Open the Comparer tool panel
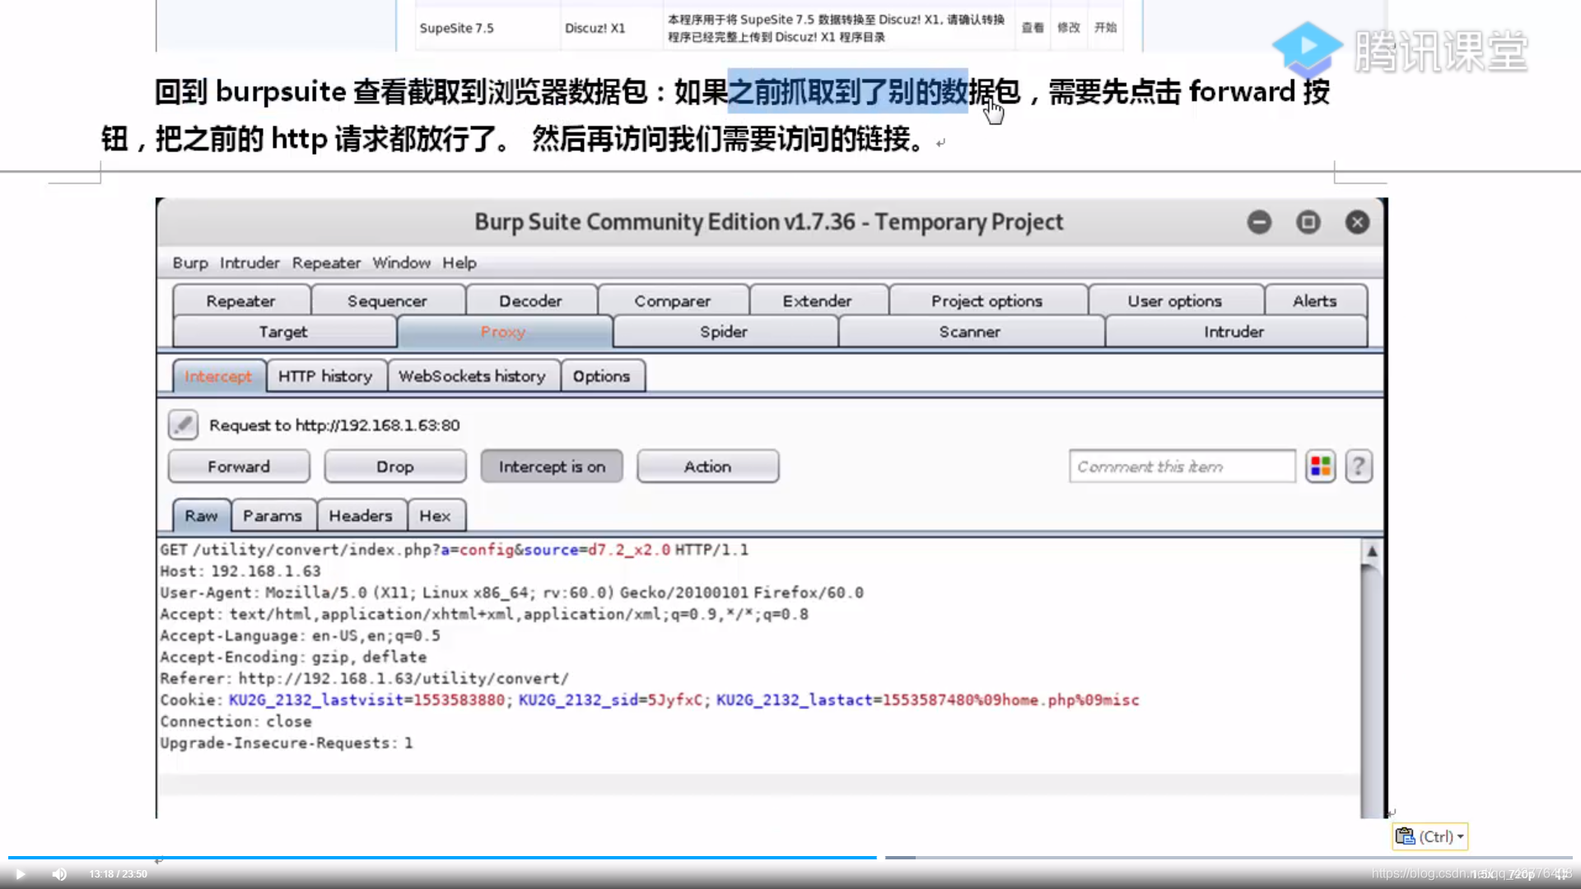This screenshot has height=889, width=1581. (x=672, y=300)
